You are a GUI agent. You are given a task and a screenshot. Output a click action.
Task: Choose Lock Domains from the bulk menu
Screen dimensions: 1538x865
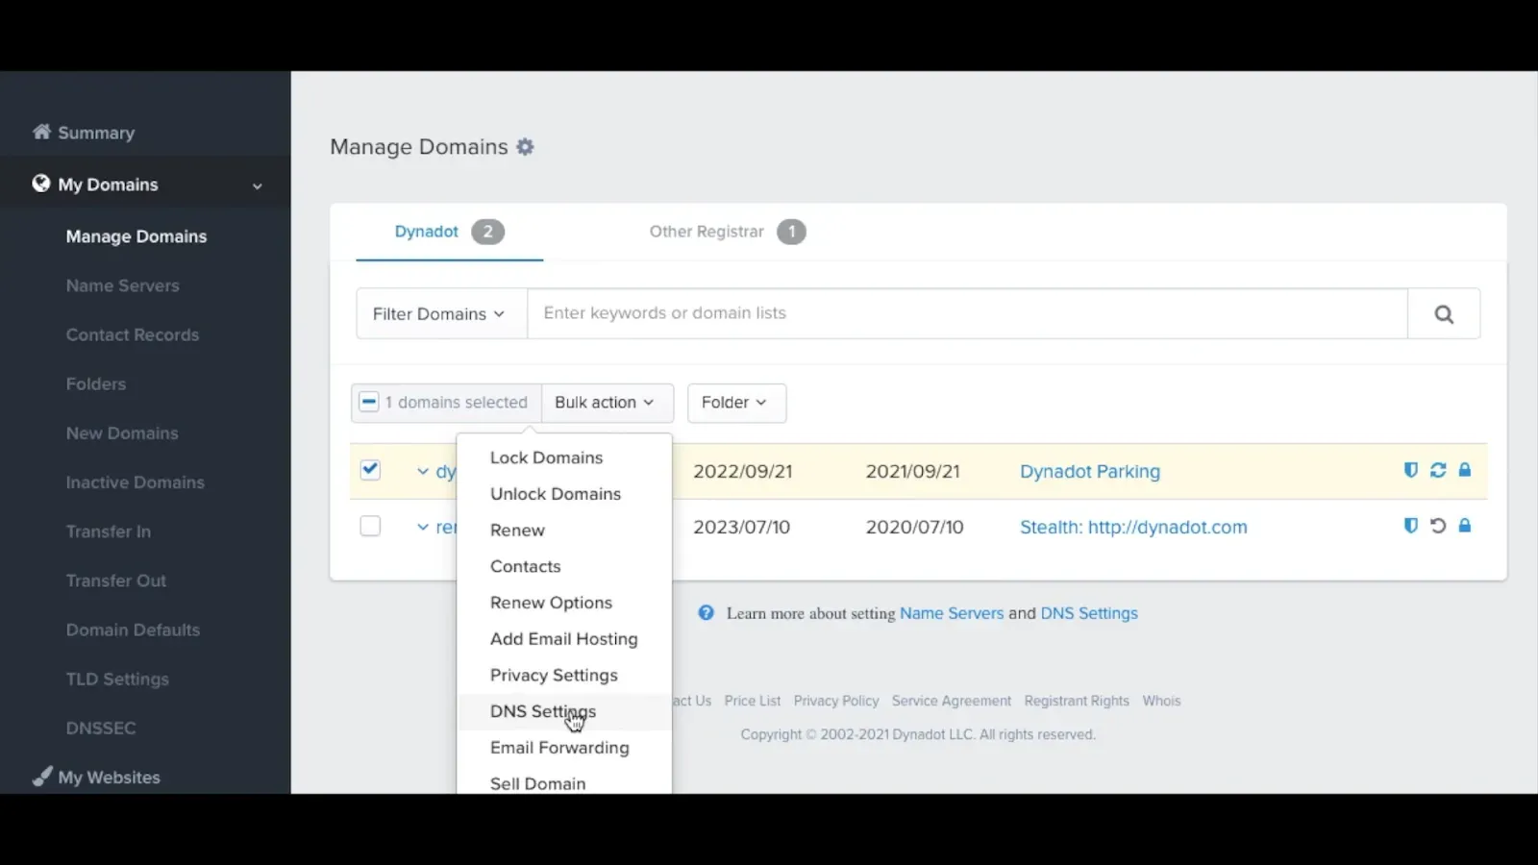(x=546, y=457)
